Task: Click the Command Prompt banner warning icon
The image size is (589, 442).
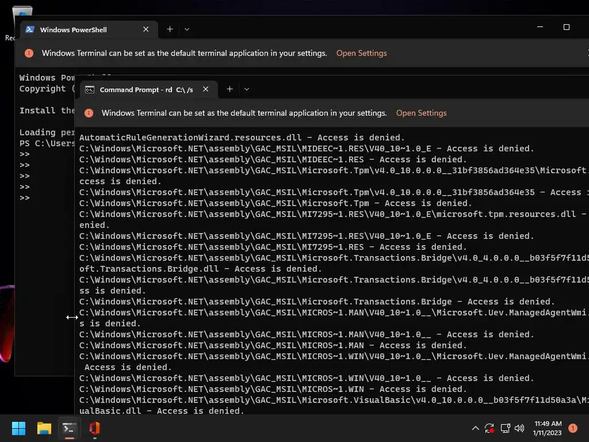Action: pos(89,113)
